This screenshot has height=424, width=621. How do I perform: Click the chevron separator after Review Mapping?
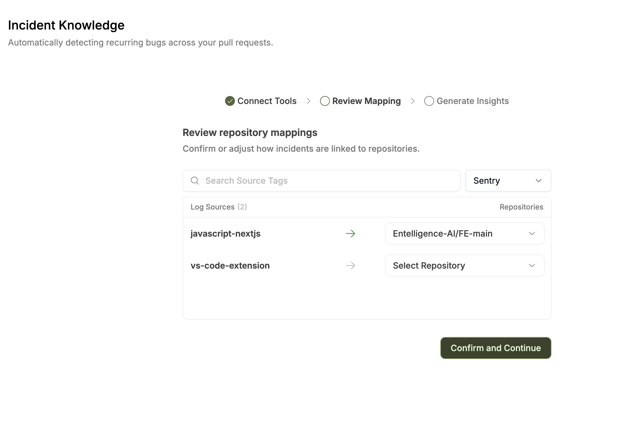(413, 101)
